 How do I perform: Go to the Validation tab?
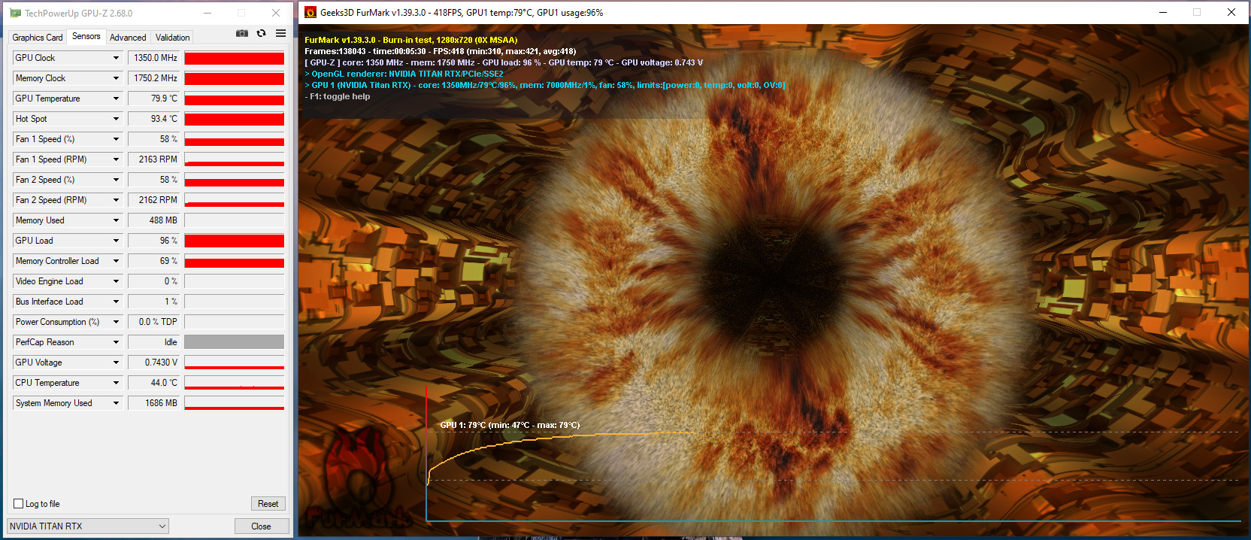pyautogui.click(x=172, y=38)
